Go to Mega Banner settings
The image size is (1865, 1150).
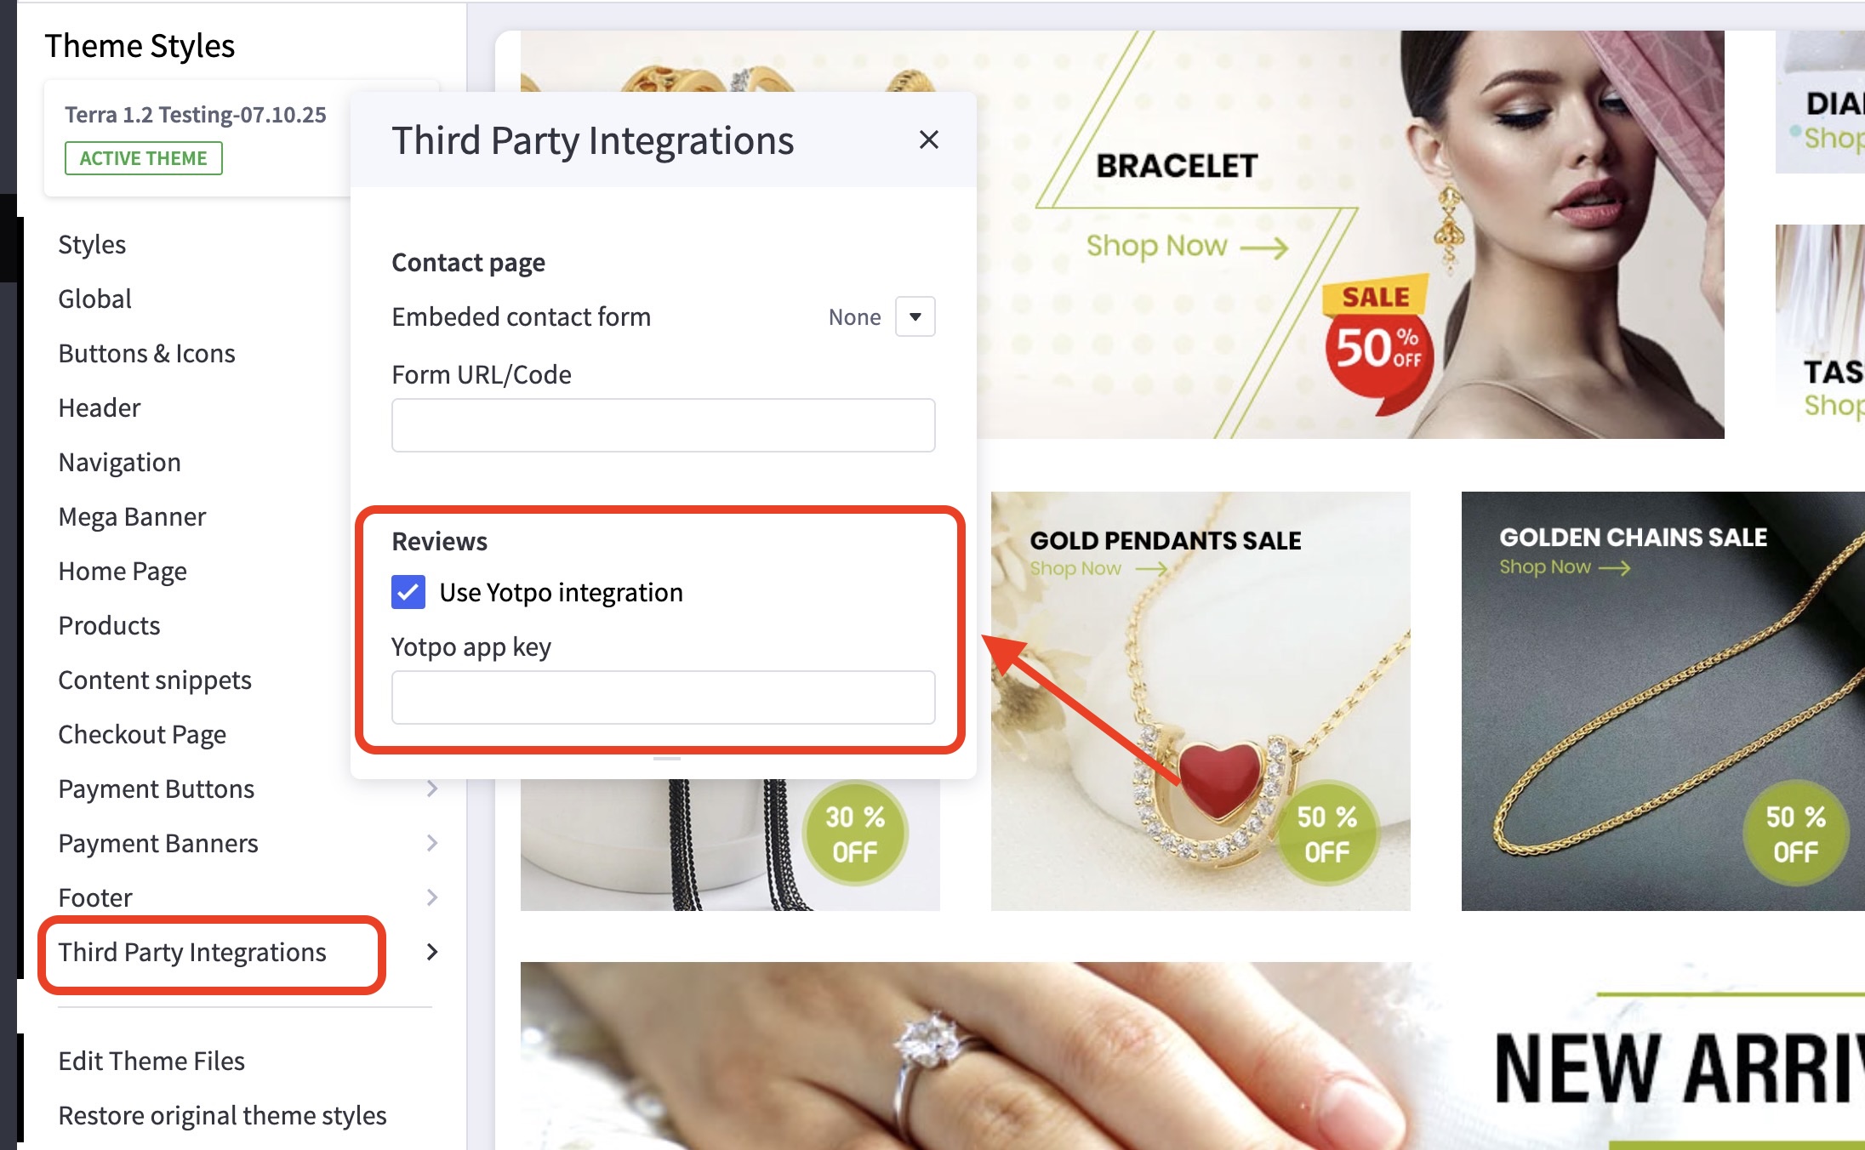132,516
